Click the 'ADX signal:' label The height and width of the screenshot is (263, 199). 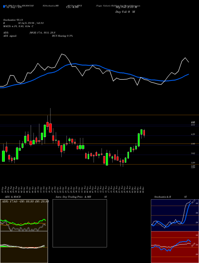coord(10,36)
